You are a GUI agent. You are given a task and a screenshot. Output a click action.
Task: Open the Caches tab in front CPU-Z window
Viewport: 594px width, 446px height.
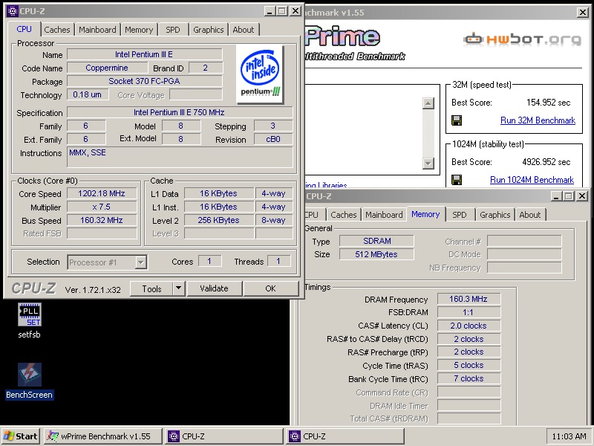pyautogui.click(x=57, y=30)
